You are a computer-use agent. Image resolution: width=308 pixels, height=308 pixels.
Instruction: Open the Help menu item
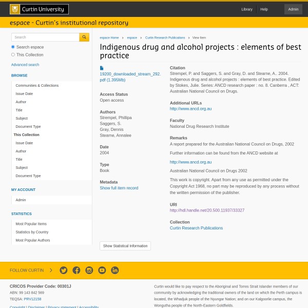click(264, 9)
